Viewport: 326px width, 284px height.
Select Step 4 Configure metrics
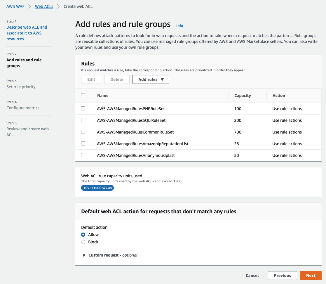23,108
